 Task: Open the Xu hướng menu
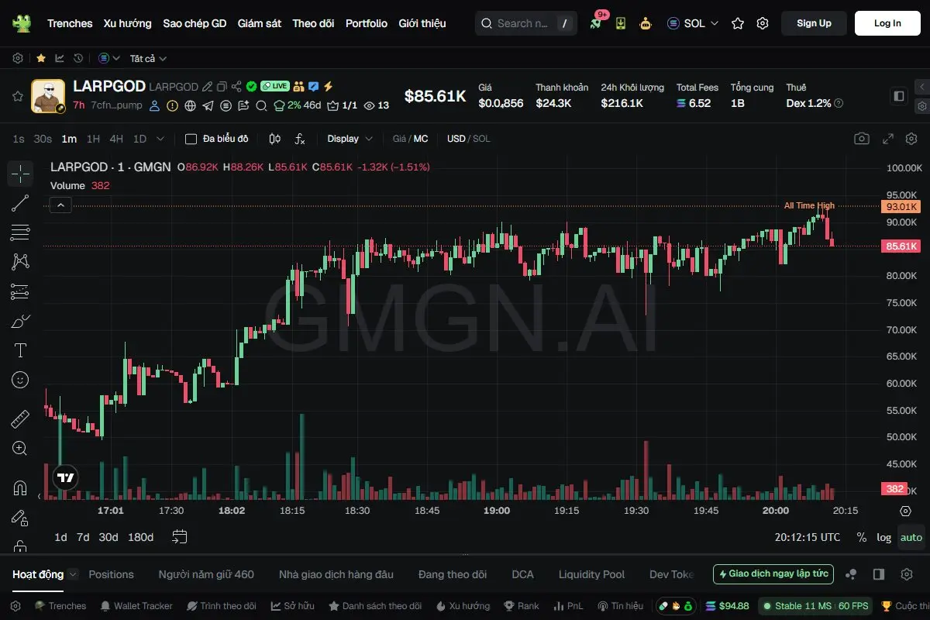(x=128, y=23)
